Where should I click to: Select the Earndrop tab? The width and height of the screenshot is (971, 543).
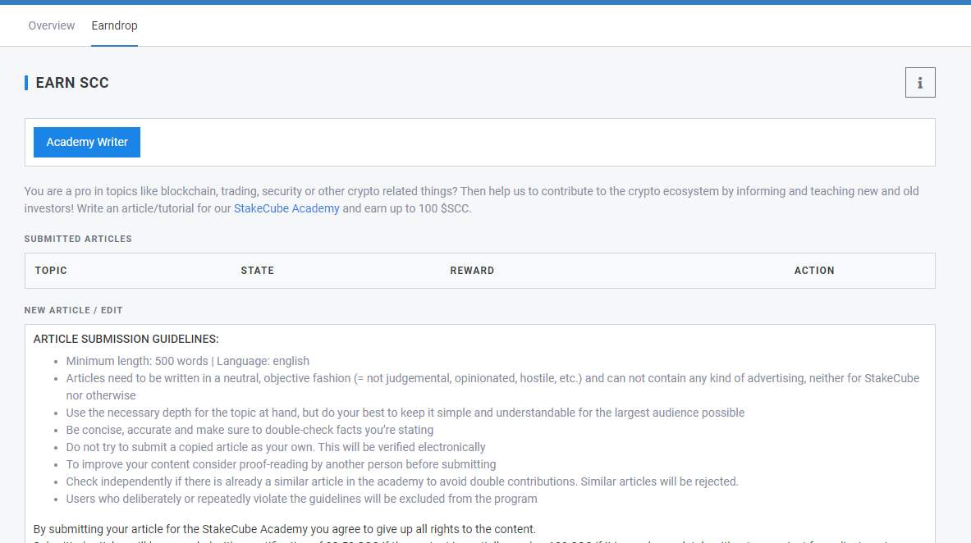(x=115, y=25)
